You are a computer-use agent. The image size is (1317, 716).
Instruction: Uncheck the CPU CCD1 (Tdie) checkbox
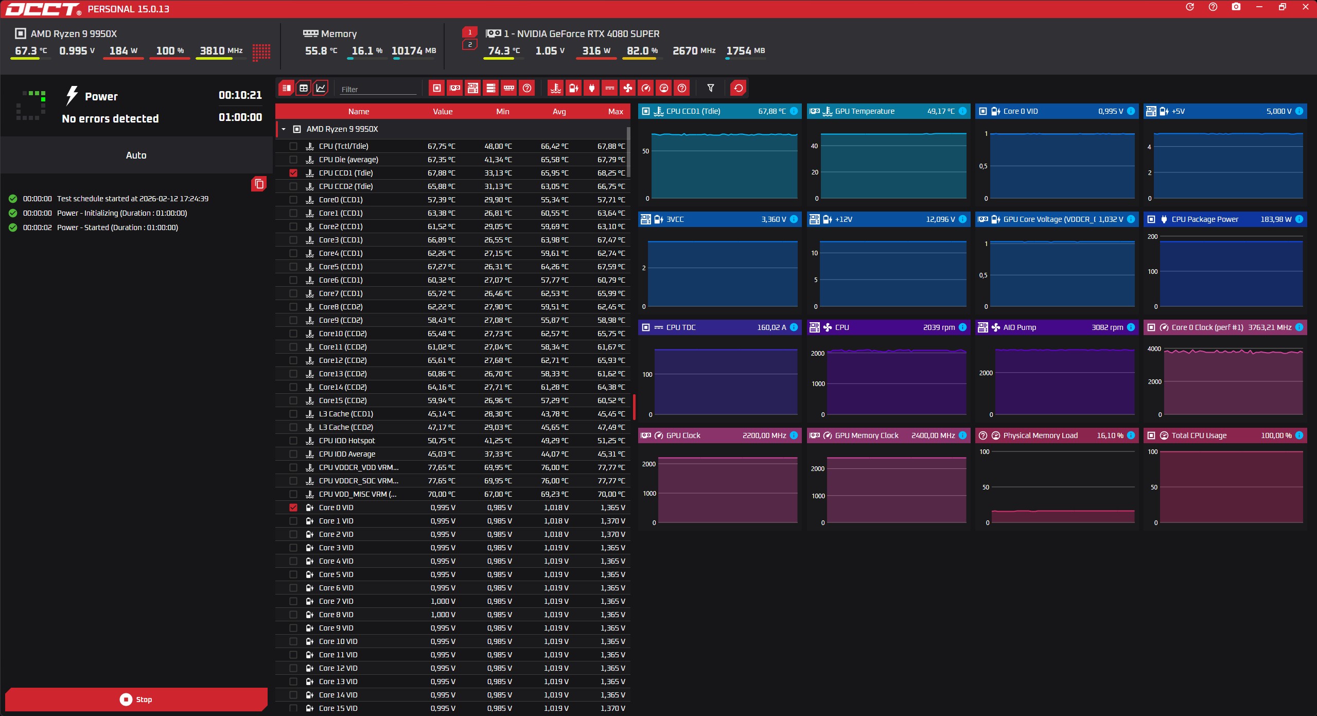293,173
